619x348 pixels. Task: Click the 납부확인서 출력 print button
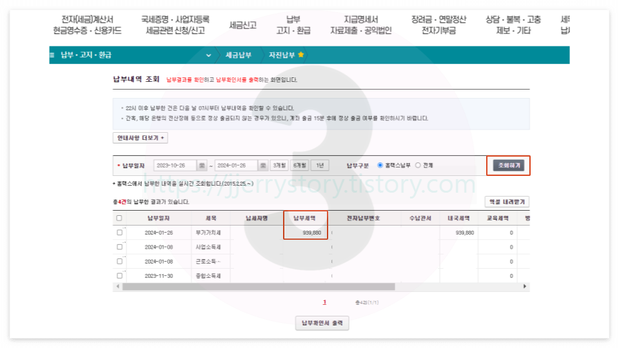pos(322,323)
